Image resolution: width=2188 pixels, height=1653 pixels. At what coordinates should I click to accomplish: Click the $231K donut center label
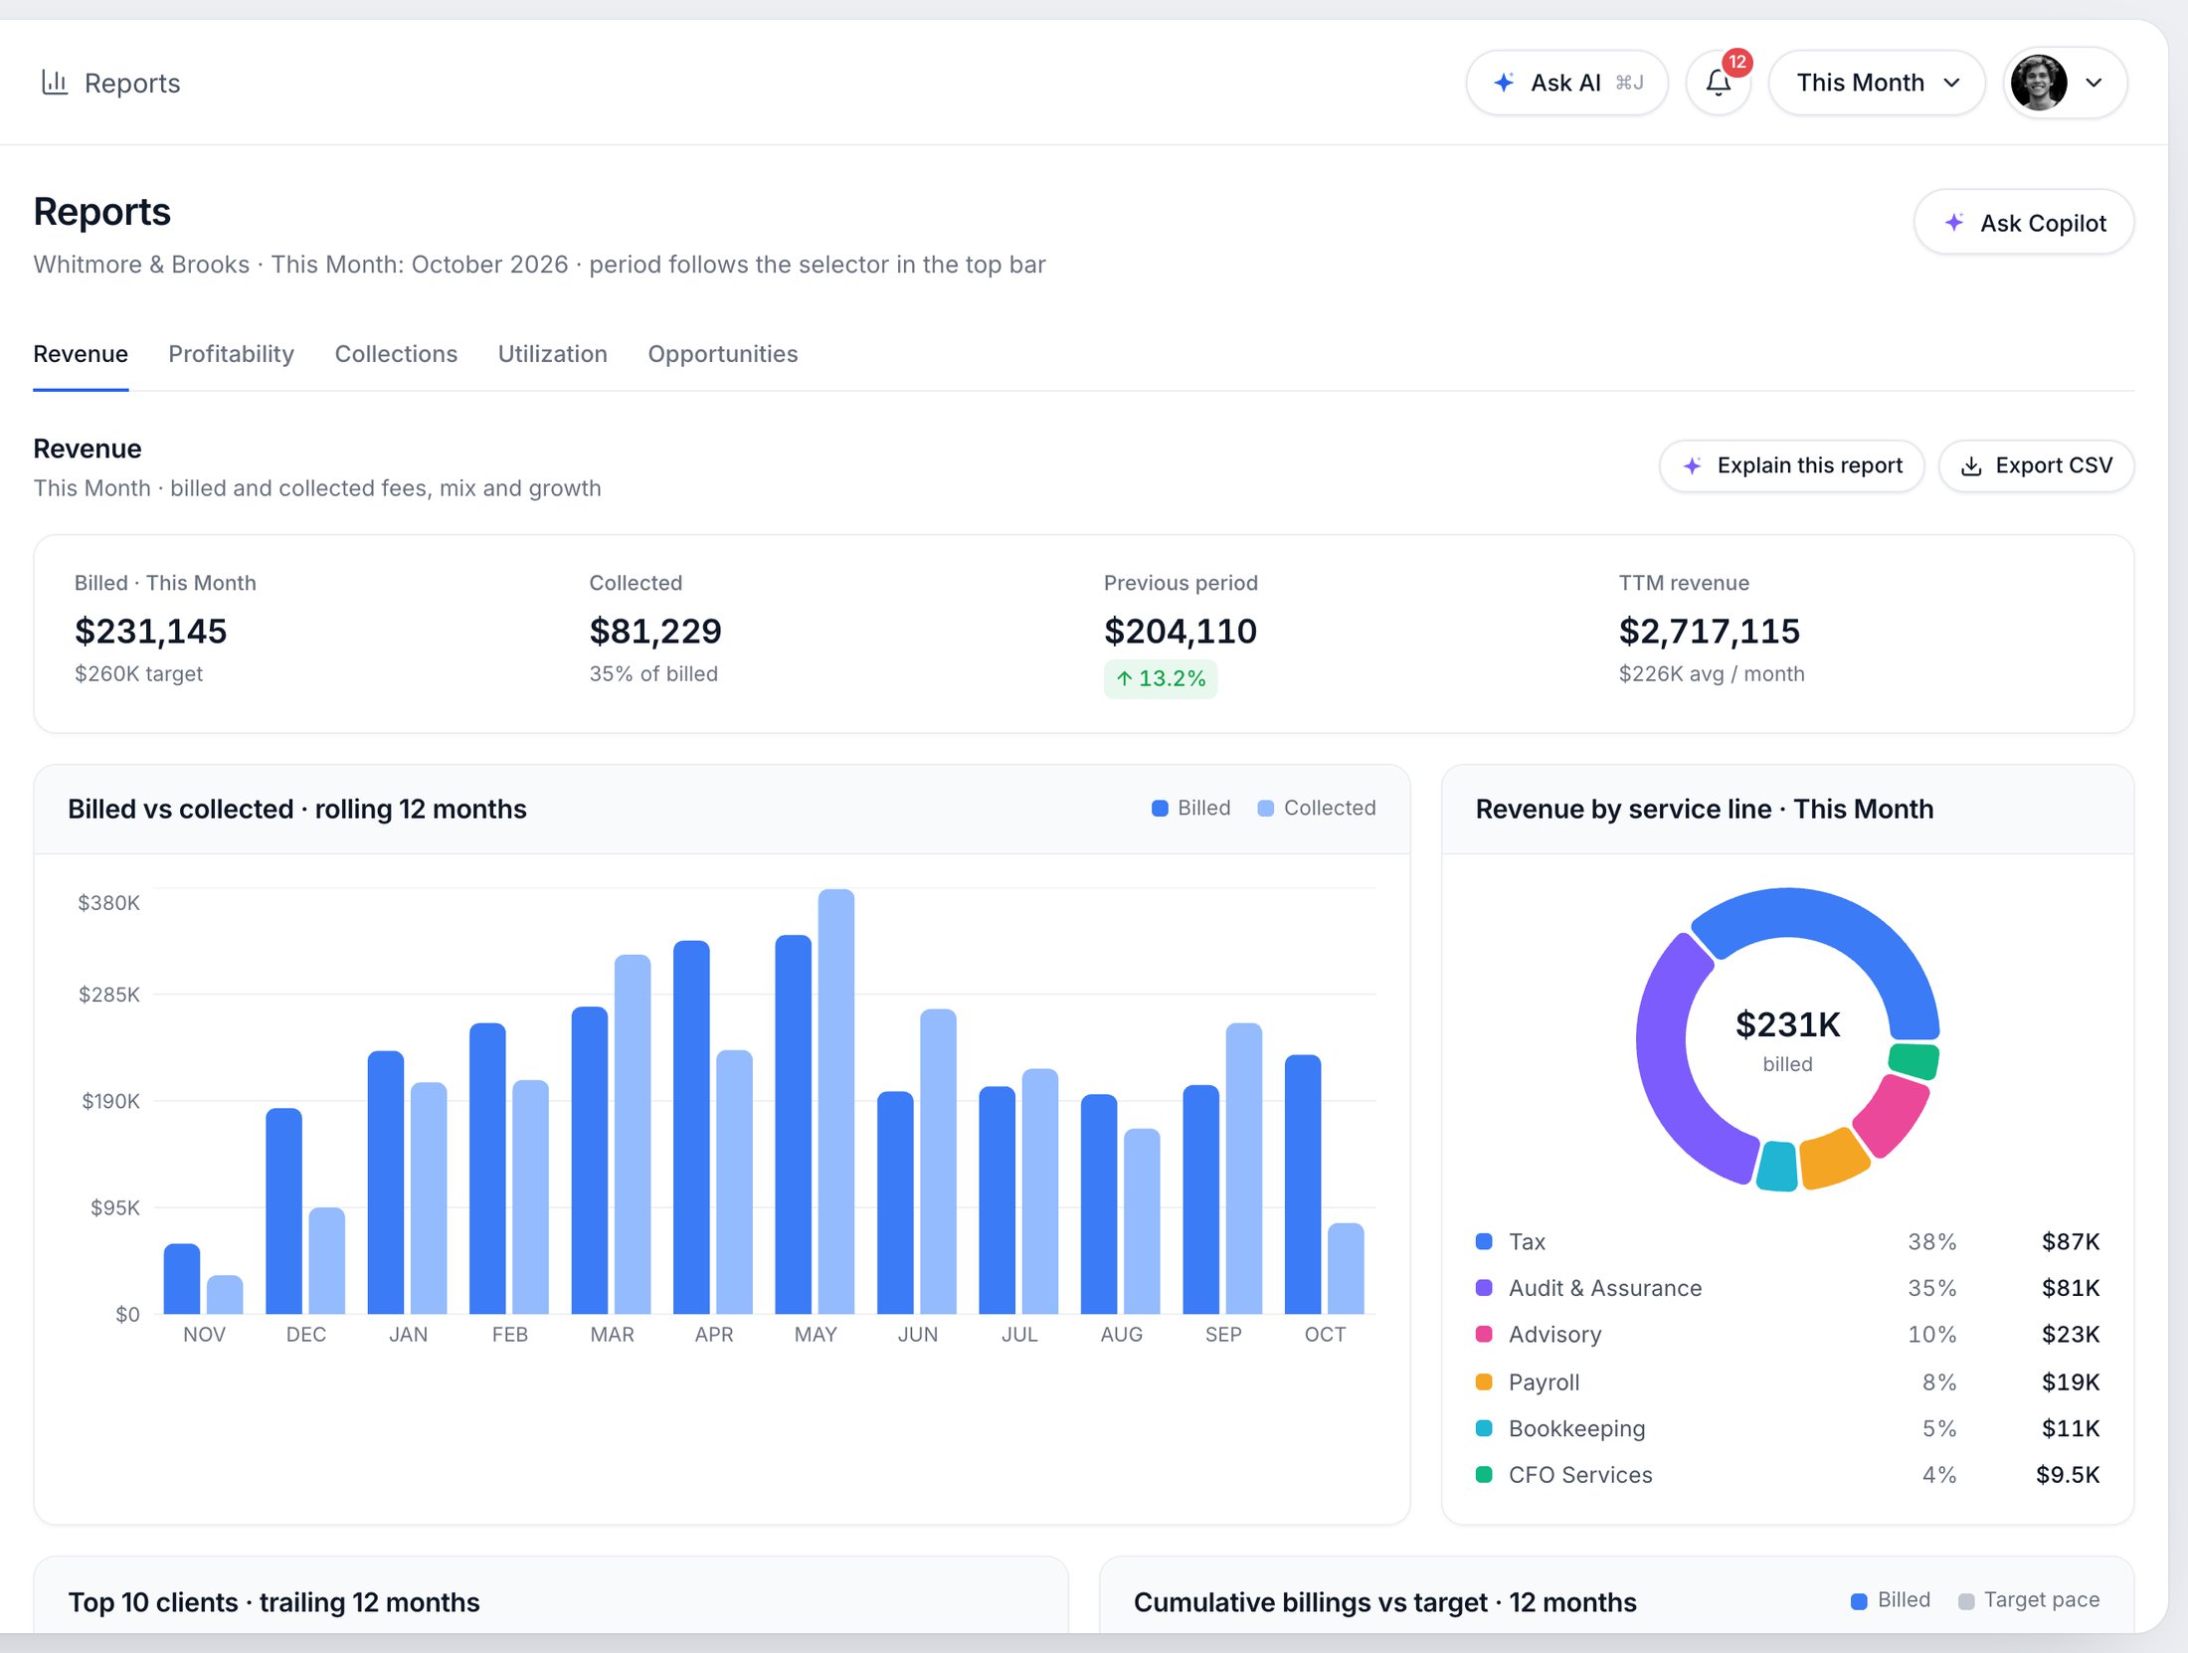tap(1787, 1024)
